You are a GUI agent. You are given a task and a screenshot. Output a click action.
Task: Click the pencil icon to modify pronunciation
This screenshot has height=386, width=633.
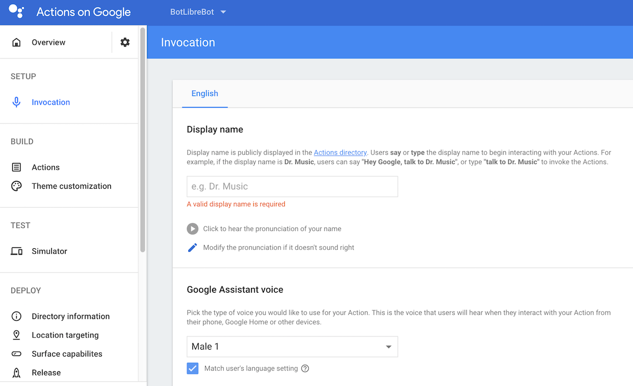193,247
